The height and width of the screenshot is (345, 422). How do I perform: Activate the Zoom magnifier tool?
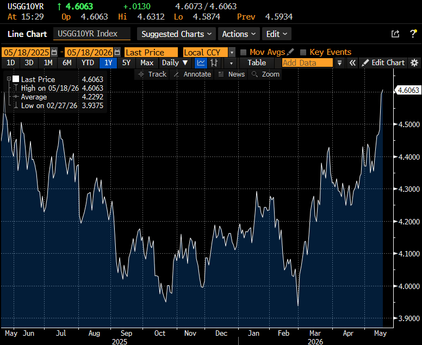coord(265,74)
